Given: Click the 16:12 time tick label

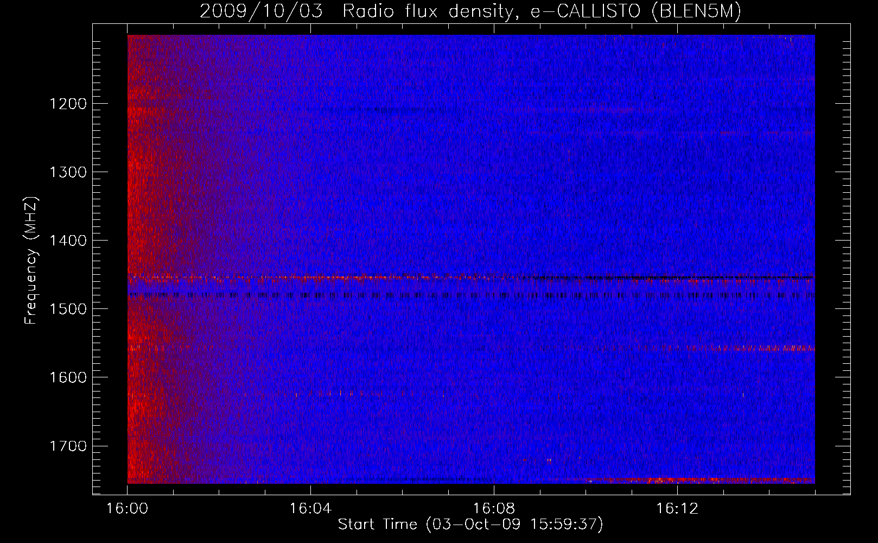Looking at the screenshot, I should [x=677, y=509].
